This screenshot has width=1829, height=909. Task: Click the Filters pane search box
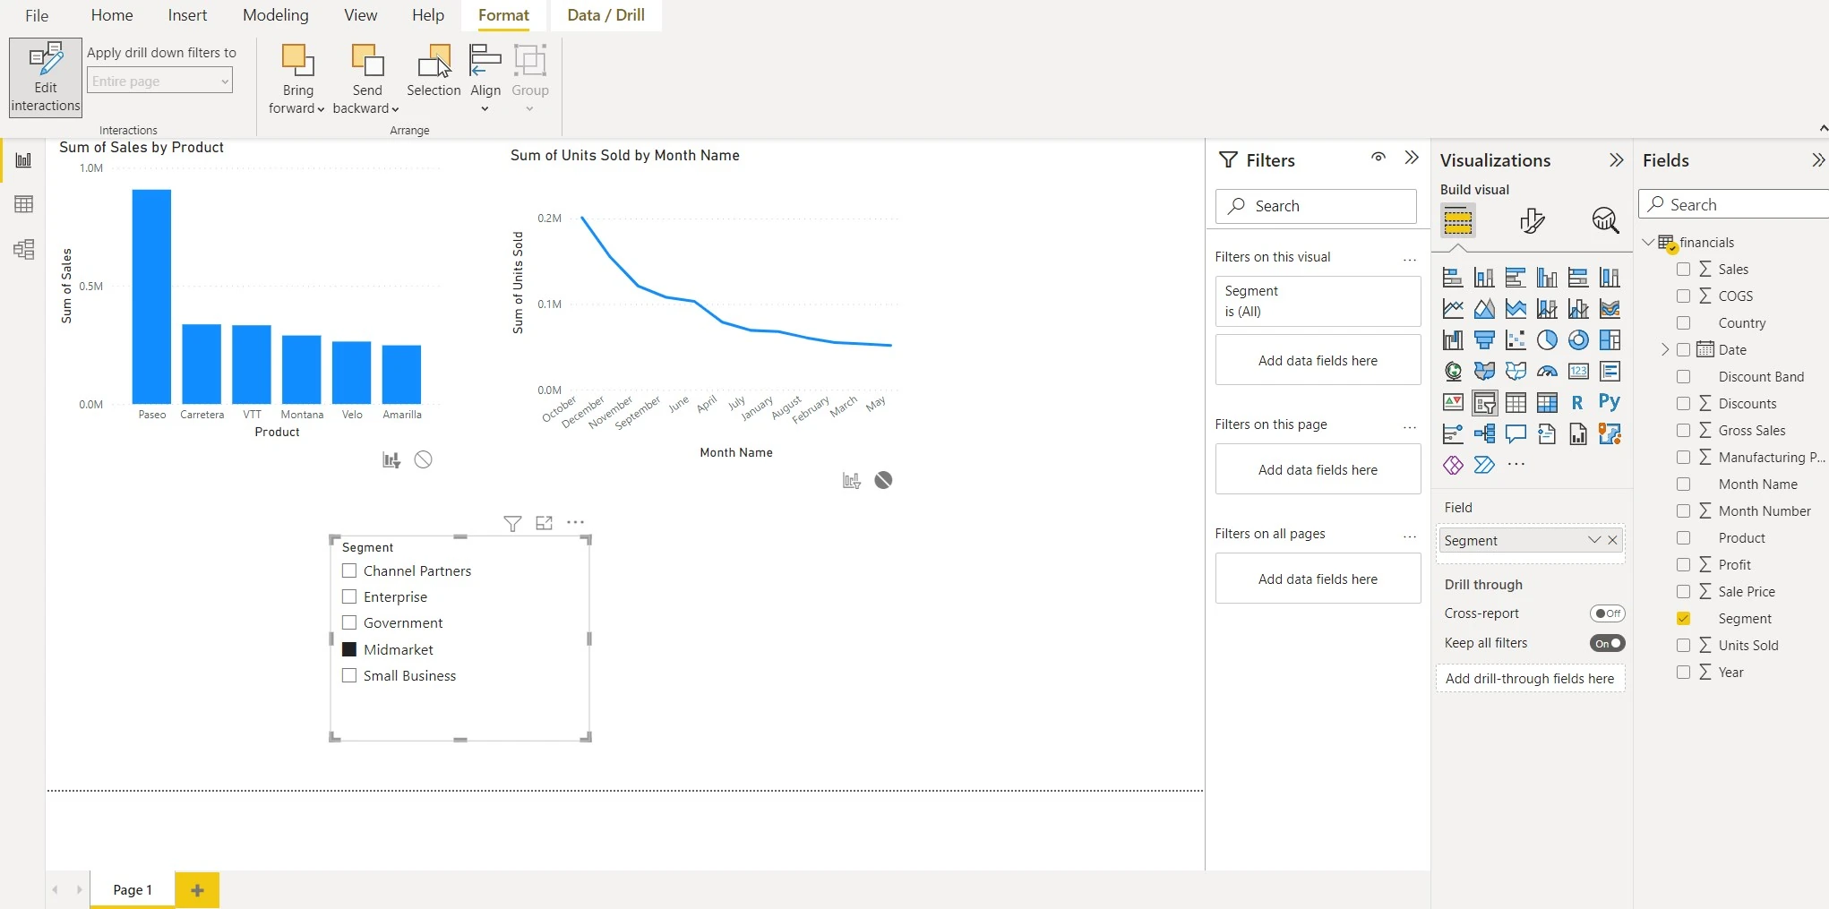coord(1316,206)
